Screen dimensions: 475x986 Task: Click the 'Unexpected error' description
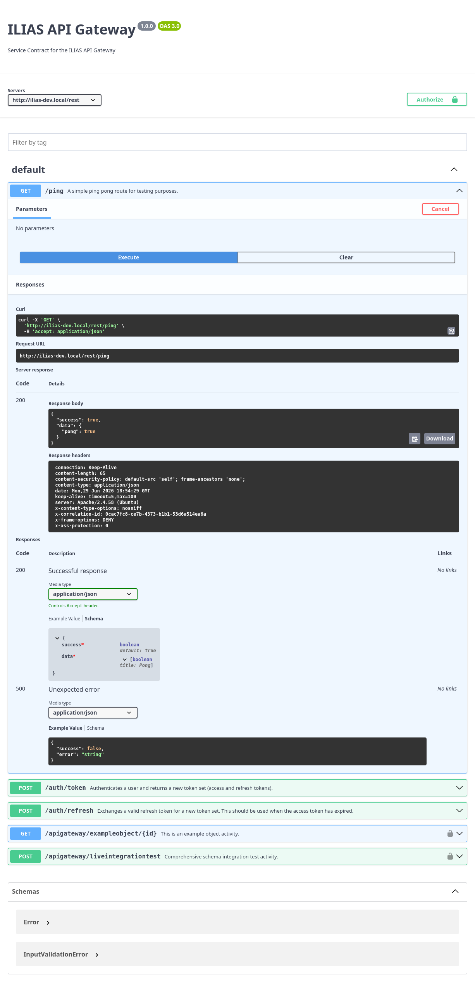point(74,689)
